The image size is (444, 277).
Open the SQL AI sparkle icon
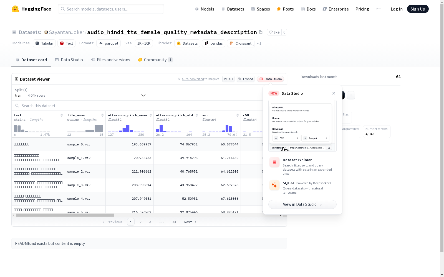click(274, 185)
